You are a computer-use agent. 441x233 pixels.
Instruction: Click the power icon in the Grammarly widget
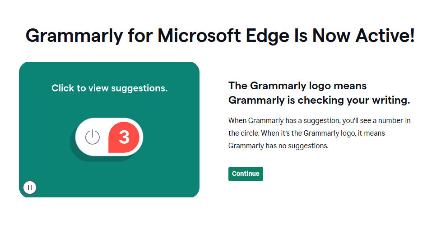[92, 137]
